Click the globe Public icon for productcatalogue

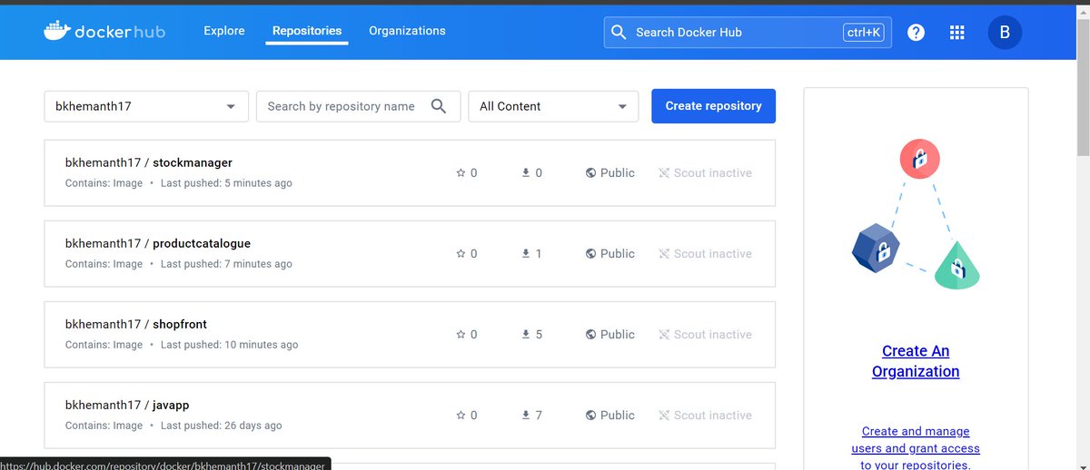591,253
